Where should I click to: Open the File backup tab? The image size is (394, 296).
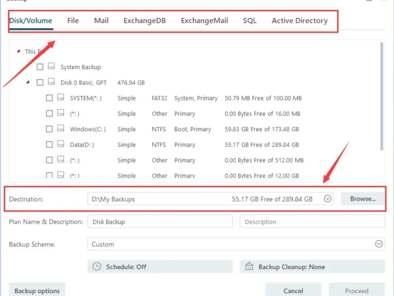[x=73, y=21]
